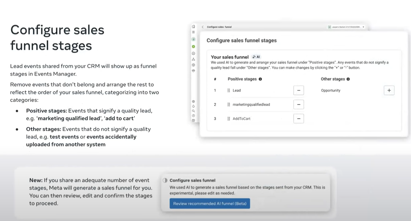411x221 pixels.
Task: Click the drag handle beside Lead
Action: click(x=229, y=90)
